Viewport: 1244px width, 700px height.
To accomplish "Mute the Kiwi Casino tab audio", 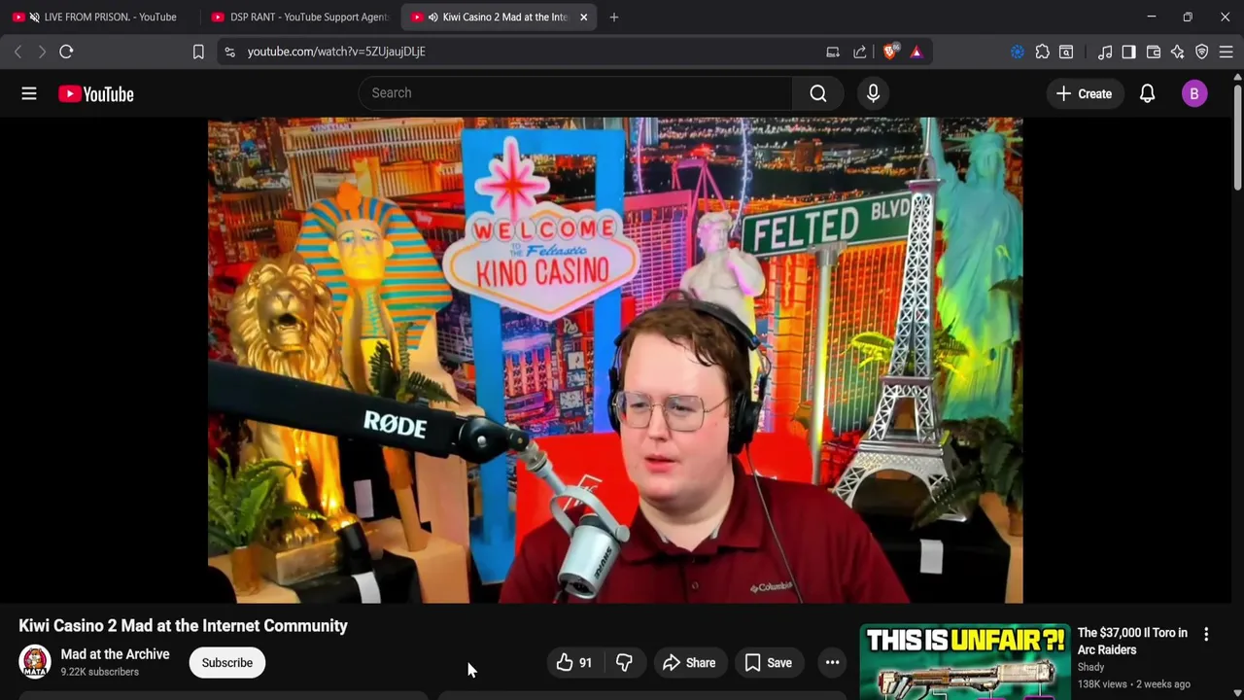I will pos(432,17).
